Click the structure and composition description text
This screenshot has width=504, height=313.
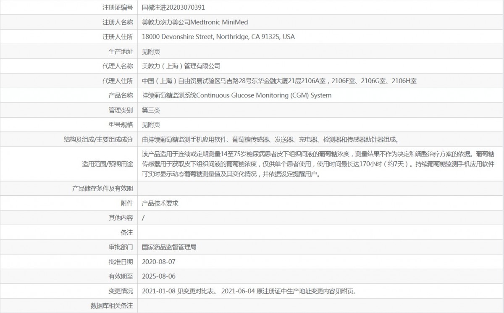pyautogui.click(x=270, y=139)
